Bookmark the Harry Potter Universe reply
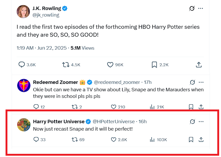 point(191,140)
